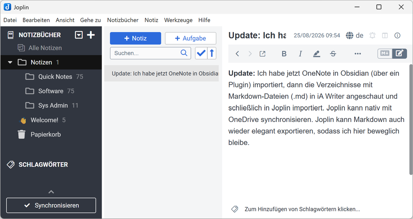
Task: Collapse sync panel with up chevron
Action: [x=51, y=192]
